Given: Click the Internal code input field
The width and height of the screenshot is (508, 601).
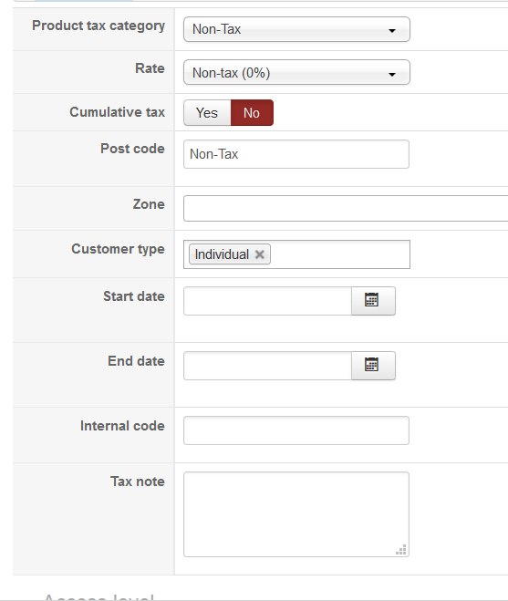Looking at the screenshot, I should coord(296,430).
